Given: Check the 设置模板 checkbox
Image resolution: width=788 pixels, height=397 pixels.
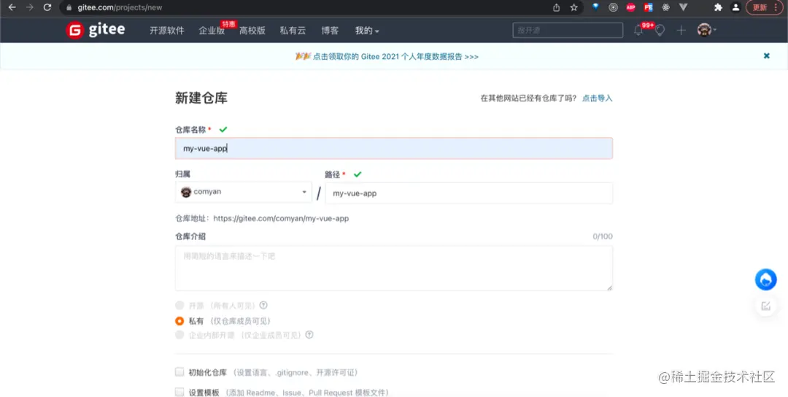Looking at the screenshot, I should tap(179, 392).
